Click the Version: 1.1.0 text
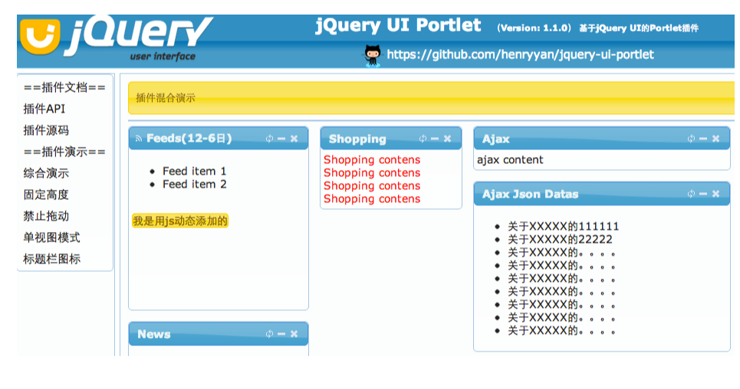The height and width of the screenshot is (389, 740). pyautogui.click(x=534, y=28)
